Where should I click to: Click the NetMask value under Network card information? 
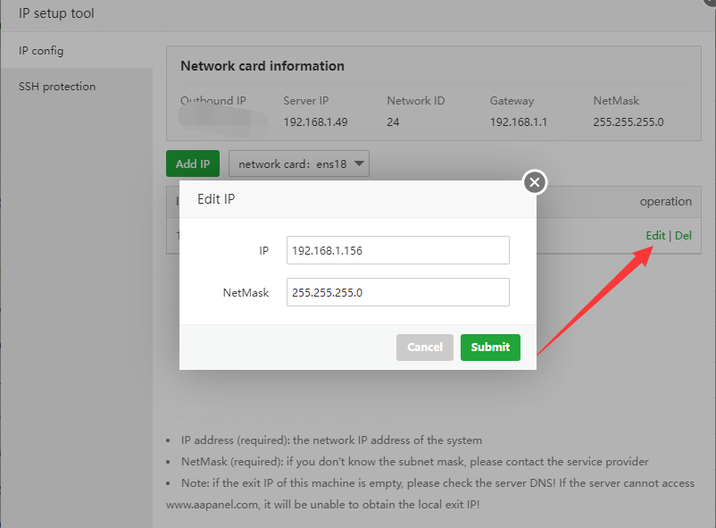pos(628,122)
